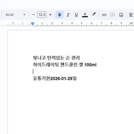
Task: Click the date text 2026-01-29
Action: pyautogui.click(x=61, y=78)
